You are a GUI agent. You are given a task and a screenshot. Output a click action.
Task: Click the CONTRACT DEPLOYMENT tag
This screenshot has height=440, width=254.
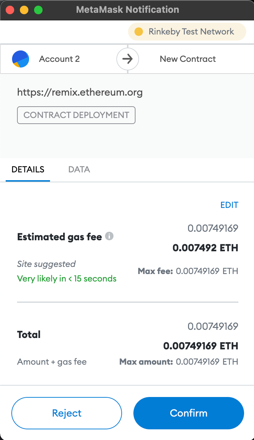point(76,115)
